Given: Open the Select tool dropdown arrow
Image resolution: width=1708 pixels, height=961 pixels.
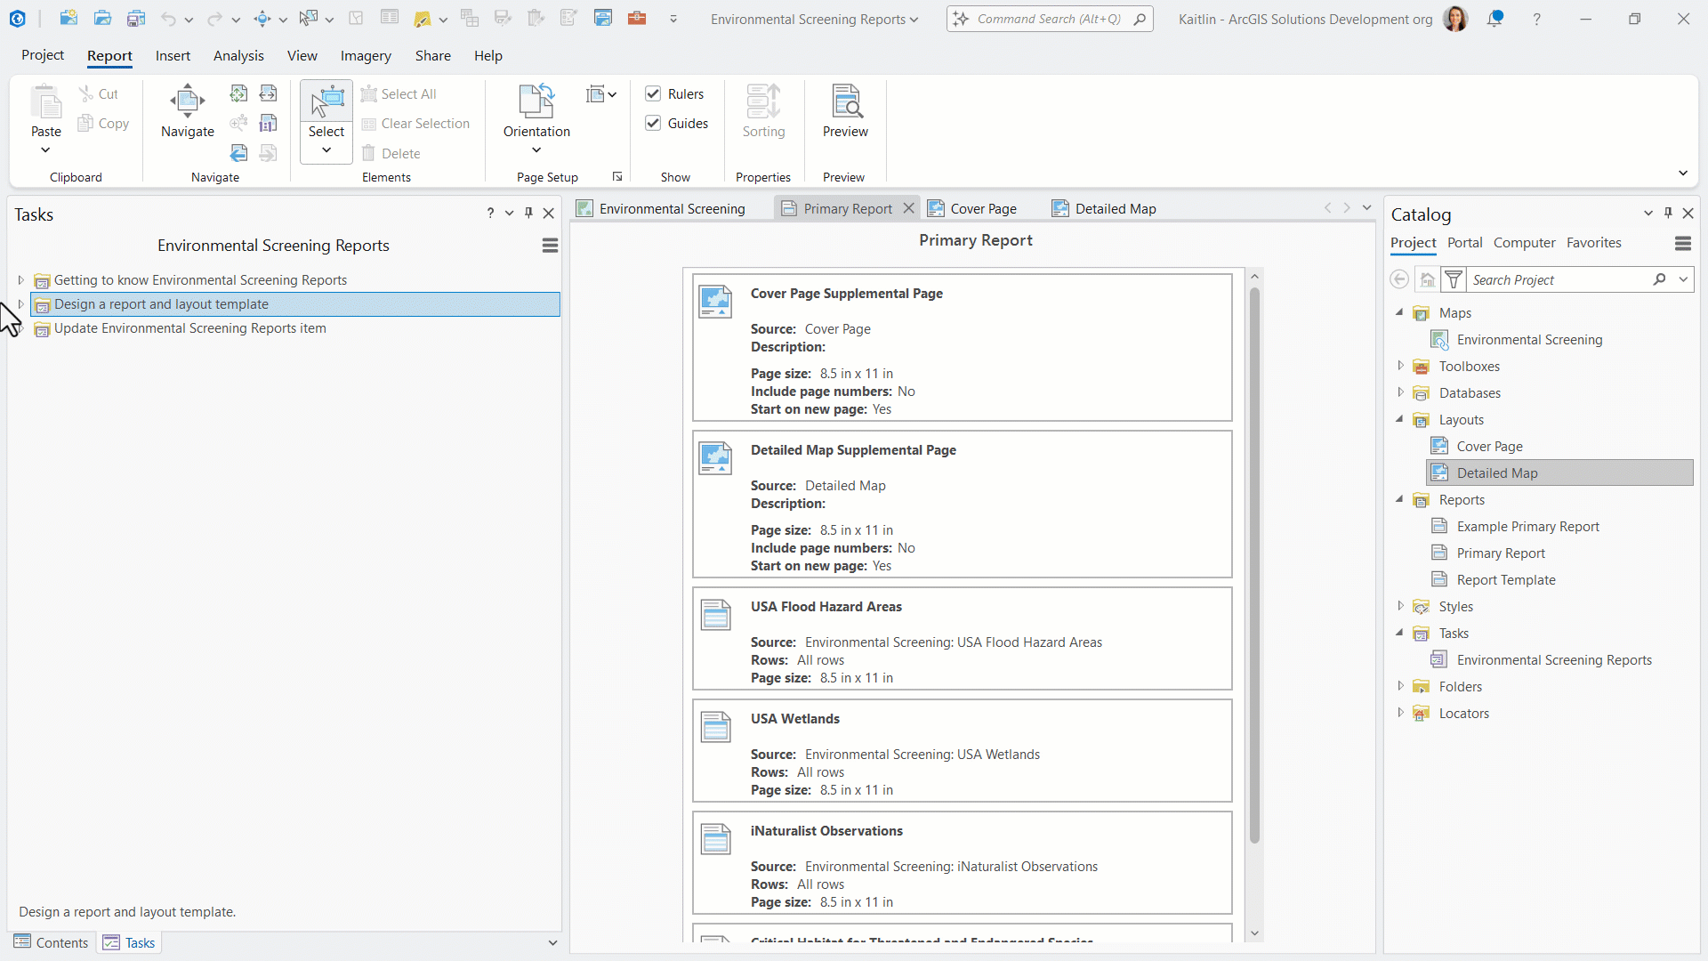Looking at the screenshot, I should [326, 150].
